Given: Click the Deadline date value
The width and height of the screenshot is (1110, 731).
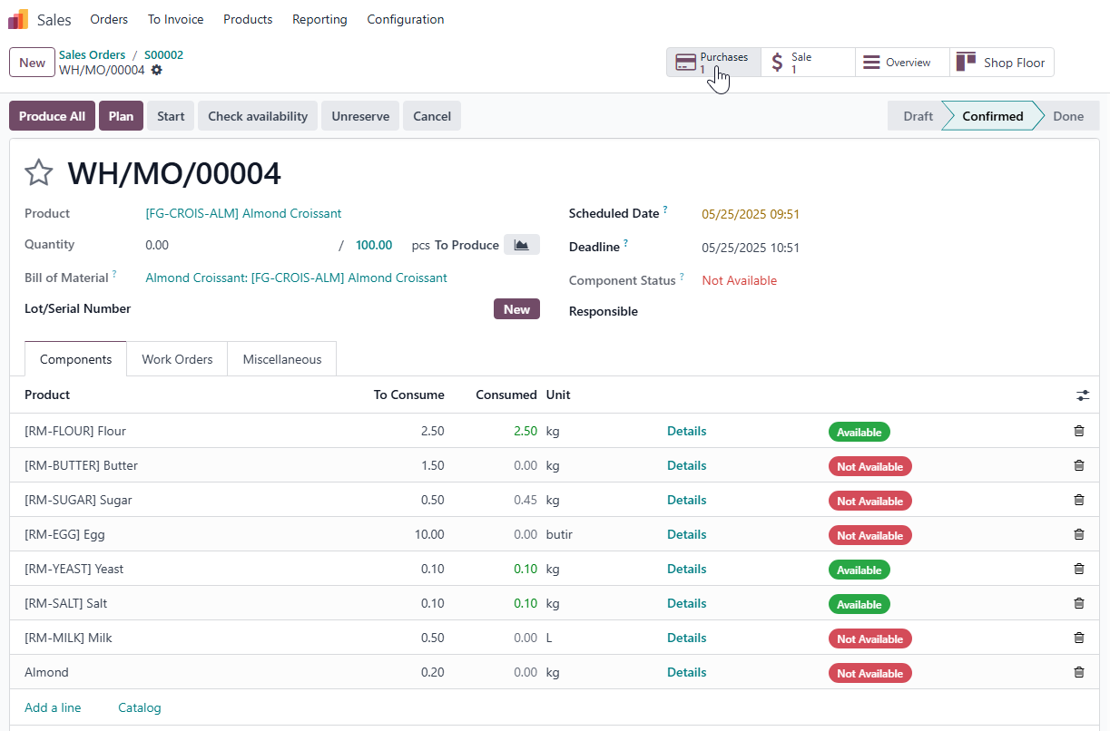Looking at the screenshot, I should point(751,248).
